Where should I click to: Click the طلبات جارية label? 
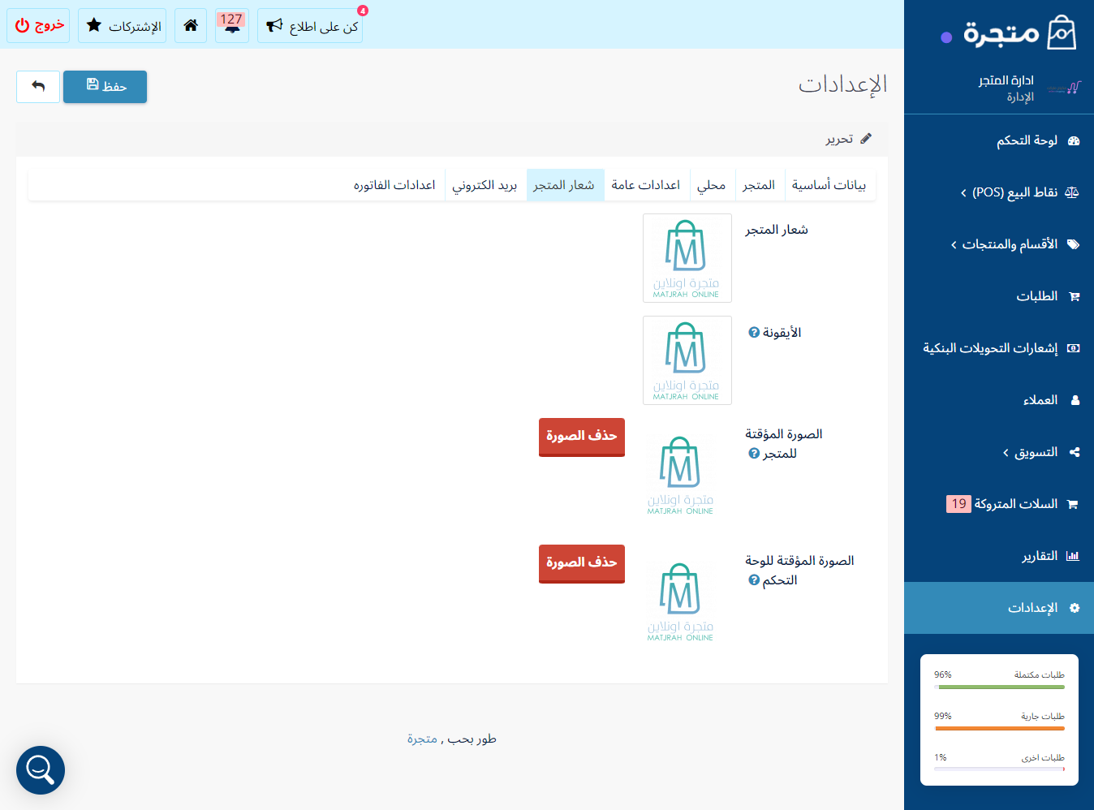coord(1043,717)
